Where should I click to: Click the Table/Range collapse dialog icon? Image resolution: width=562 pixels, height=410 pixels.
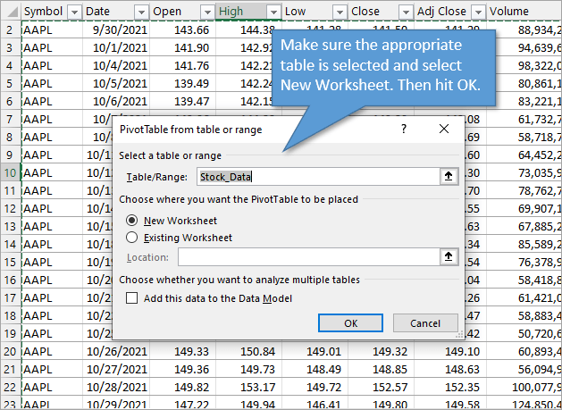tap(449, 177)
